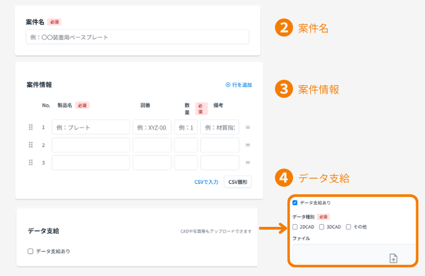Check the 2DCAD checkbox

pyautogui.click(x=295, y=227)
